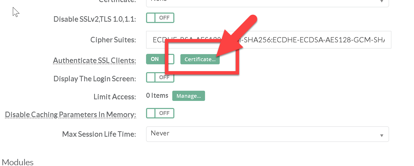The width and height of the screenshot is (414, 166).
Task: Click the Limit Access label
Action: pos(115,97)
